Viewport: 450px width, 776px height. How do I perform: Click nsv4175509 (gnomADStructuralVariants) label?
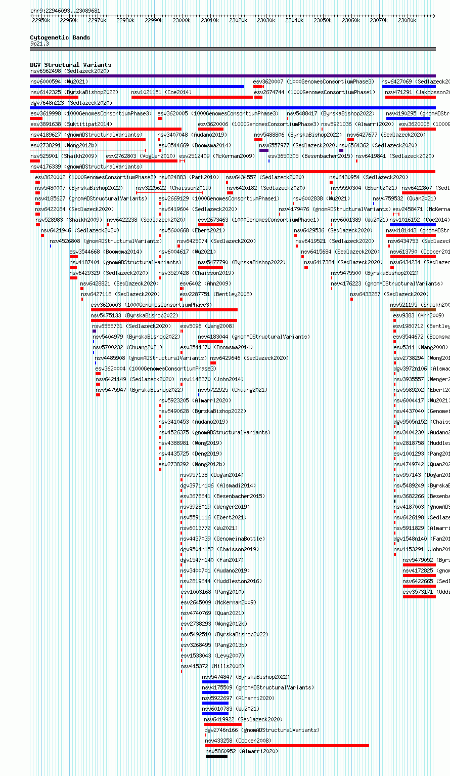pyautogui.click(x=258, y=687)
